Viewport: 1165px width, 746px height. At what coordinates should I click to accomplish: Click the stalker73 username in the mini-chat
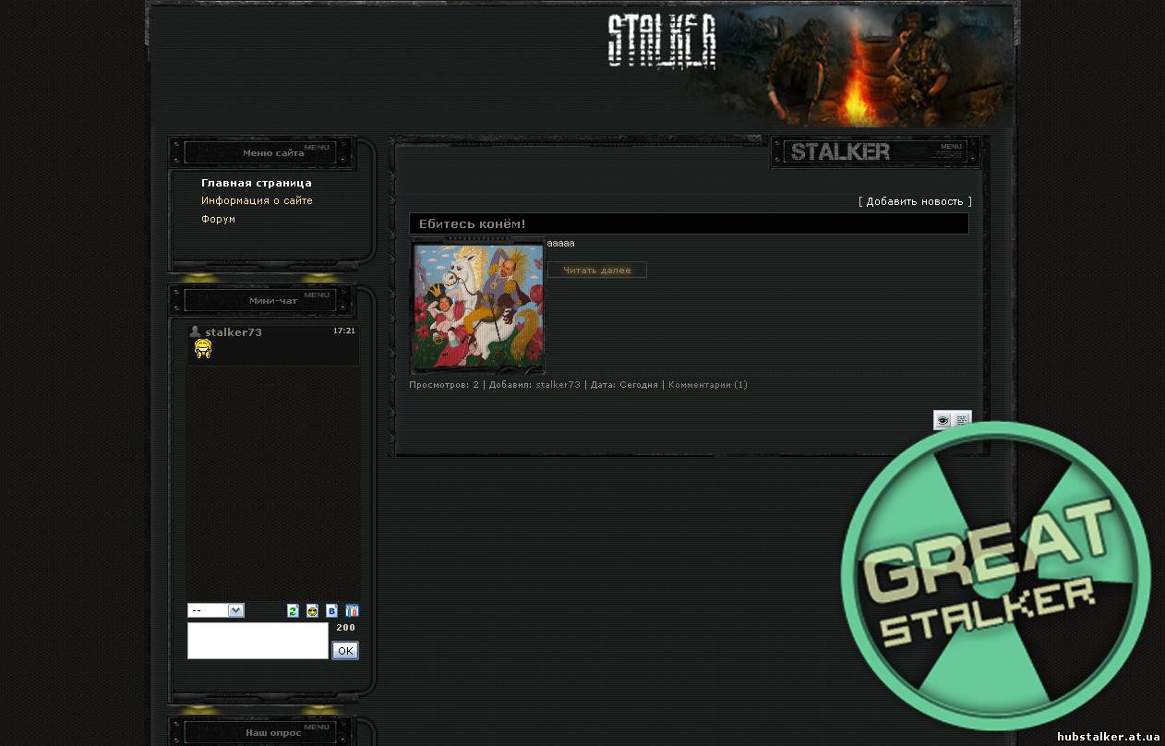pyautogui.click(x=234, y=332)
